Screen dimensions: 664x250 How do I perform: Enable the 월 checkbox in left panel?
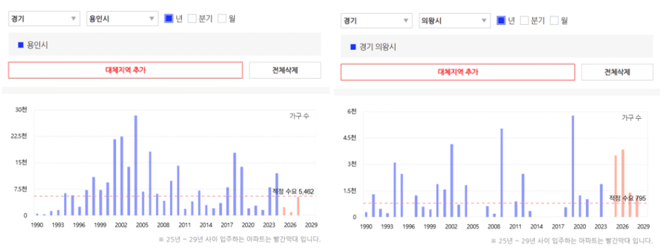tap(222, 19)
